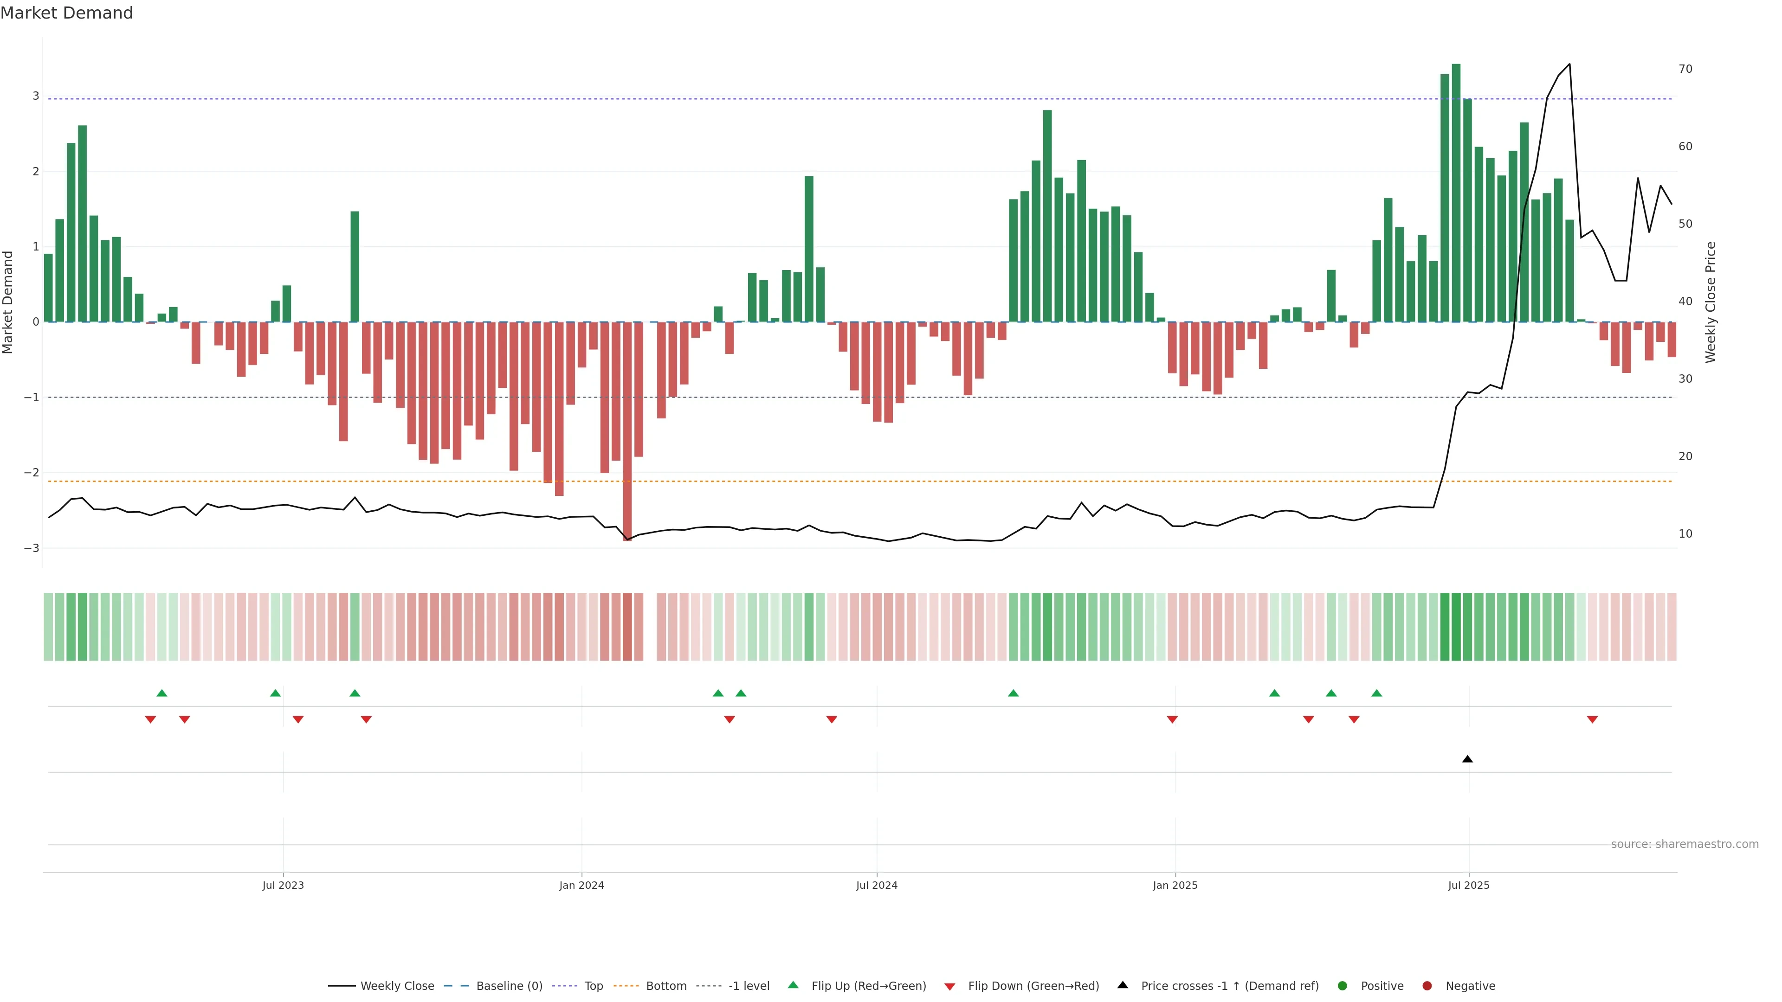Click the red Flip Down legend triangle icon
The height and width of the screenshot is (1002, 1782).
950,986
